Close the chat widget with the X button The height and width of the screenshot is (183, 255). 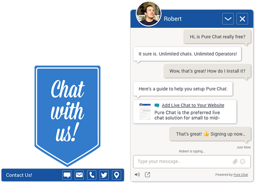242,19
